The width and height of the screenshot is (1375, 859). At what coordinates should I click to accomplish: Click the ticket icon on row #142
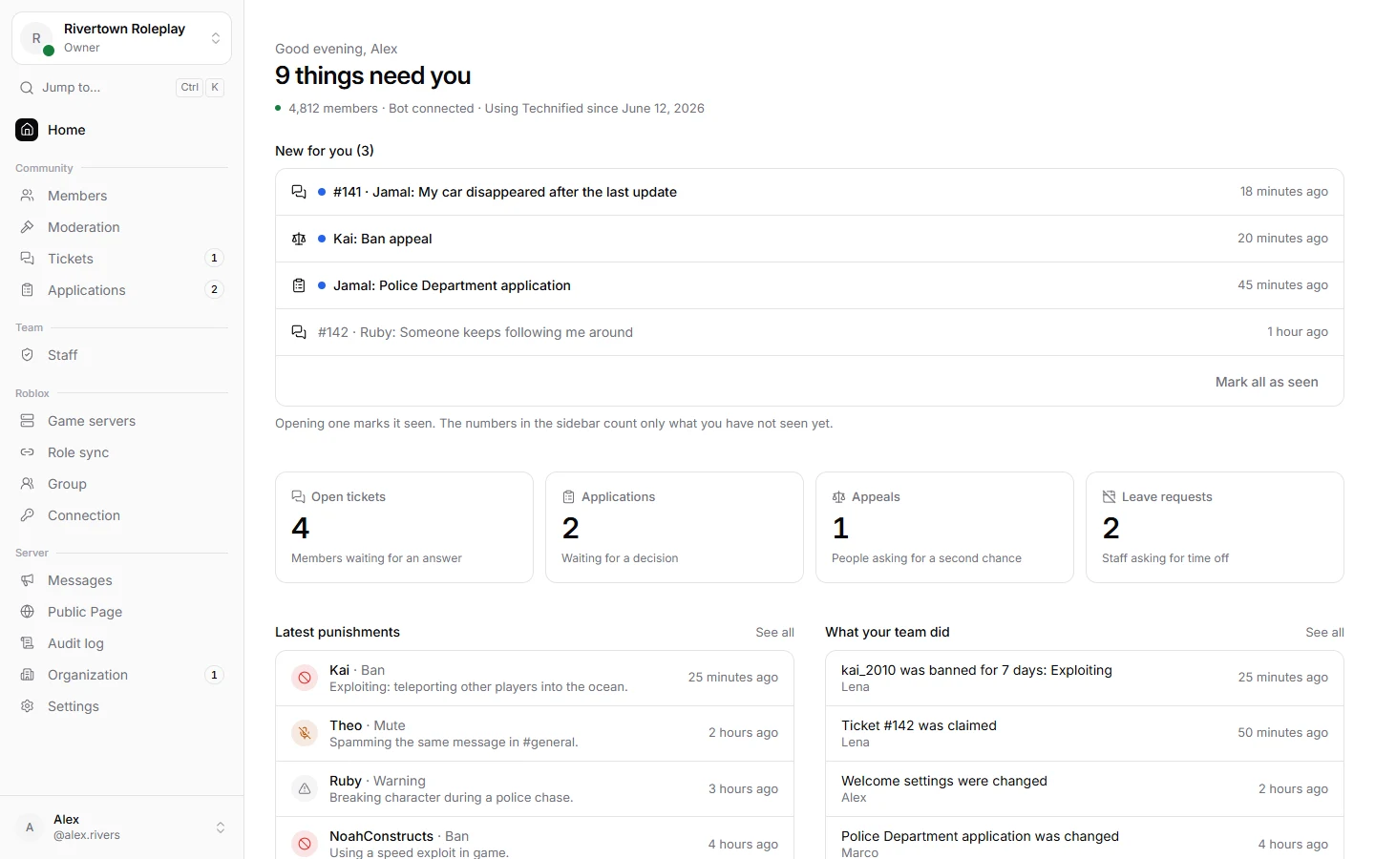coord(299,332)
